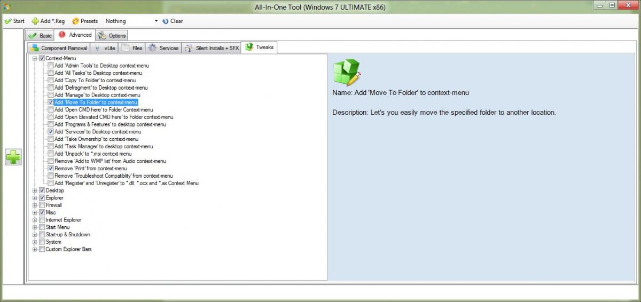The width and height of the screenshot is (641, 302).
Task: Click the Files tab label
Action: coord(137,48)
